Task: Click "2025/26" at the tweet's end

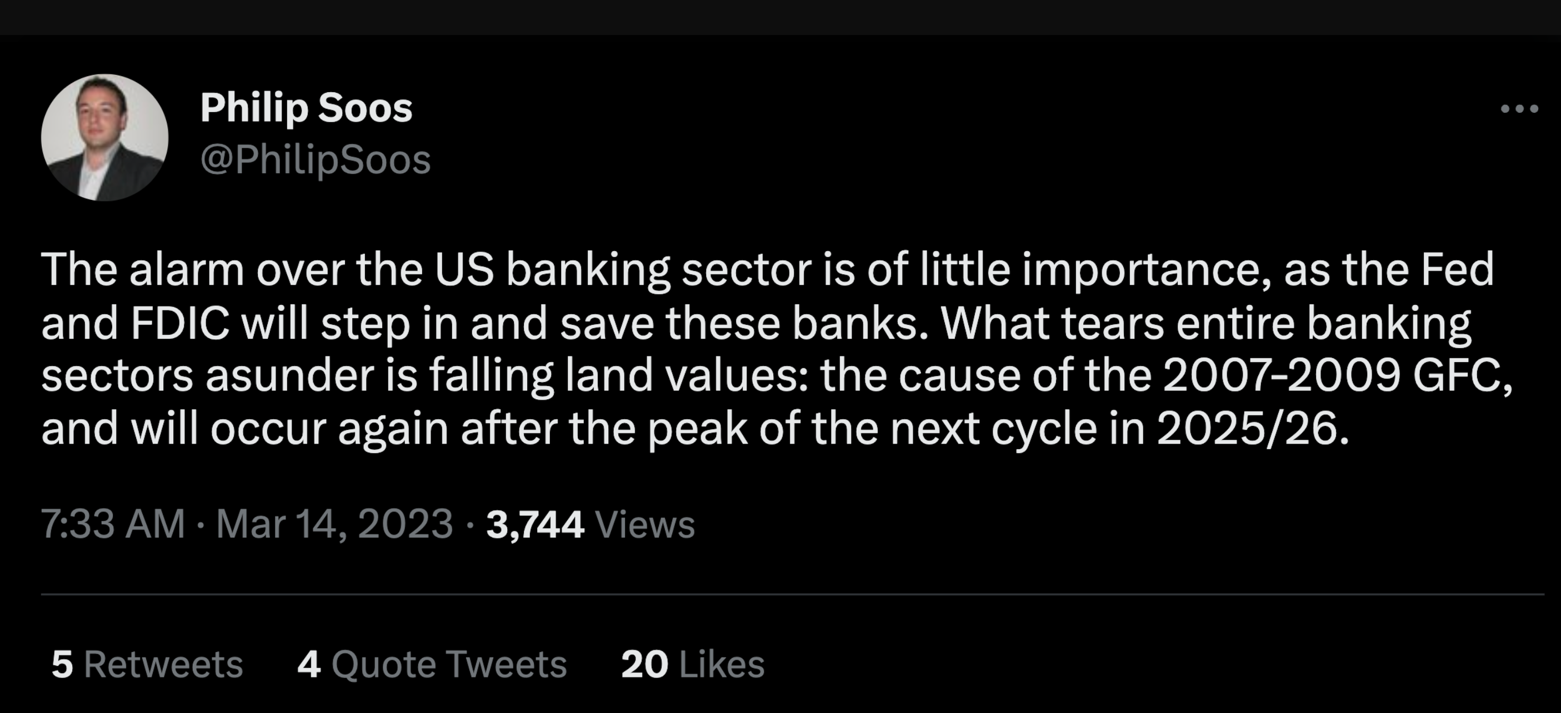Action: 1252,429
